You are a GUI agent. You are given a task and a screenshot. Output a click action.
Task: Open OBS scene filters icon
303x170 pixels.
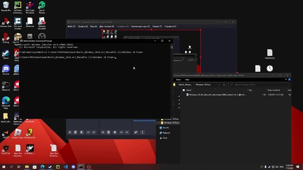[81, 132]
